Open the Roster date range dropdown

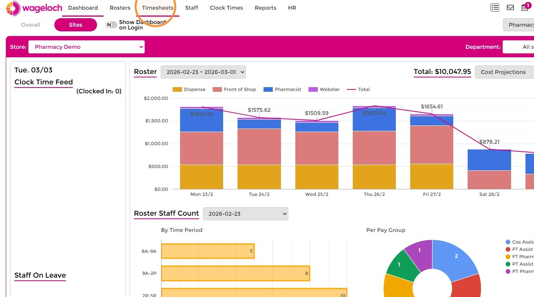[203, 72]
